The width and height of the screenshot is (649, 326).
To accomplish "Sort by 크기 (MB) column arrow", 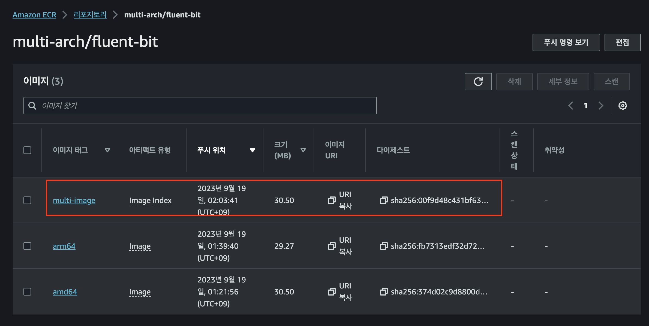I will pos(303,150).
